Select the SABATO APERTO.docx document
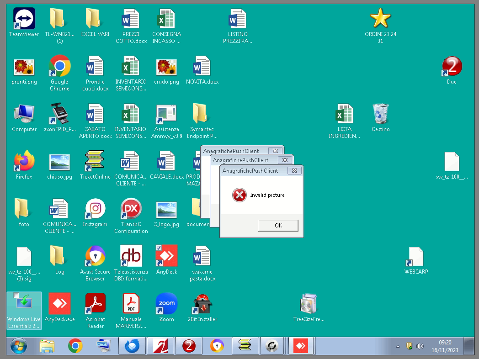Viewport: 479px width, 359px height. 96,121
